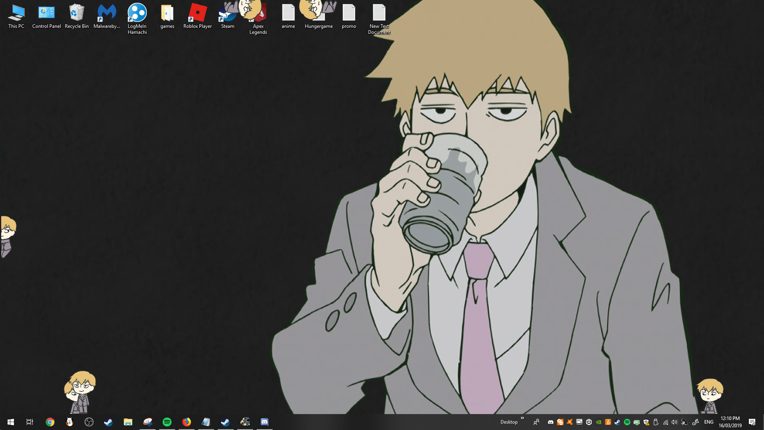This screenshot has width=764, height=430.
Task: Open Snipping Tool in taskbar
Action: point(148,422)
